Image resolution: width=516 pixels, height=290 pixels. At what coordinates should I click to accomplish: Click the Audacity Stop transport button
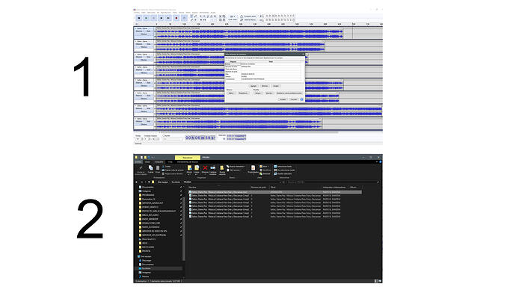click(x=154, y=18)
